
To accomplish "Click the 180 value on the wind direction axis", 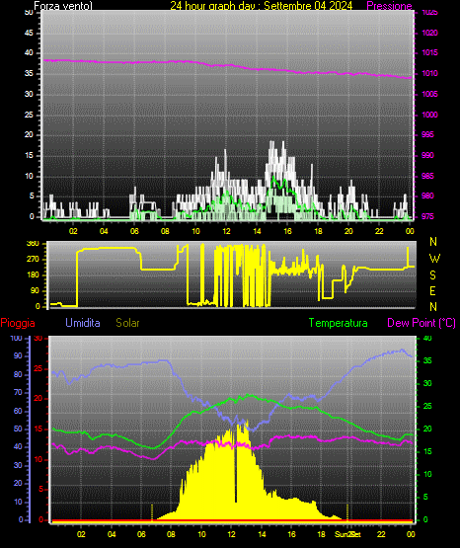I will tap(33, 275).
